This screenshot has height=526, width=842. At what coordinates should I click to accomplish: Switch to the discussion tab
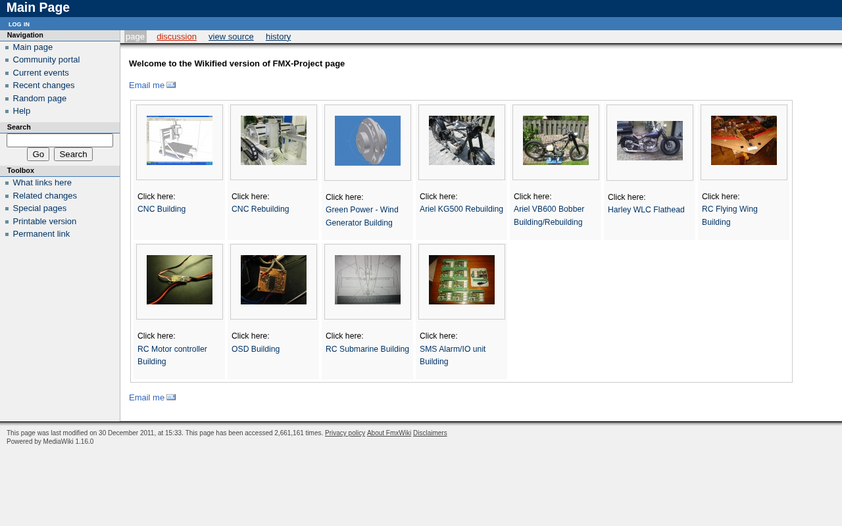pyautogui.click(x=176, y=37)
